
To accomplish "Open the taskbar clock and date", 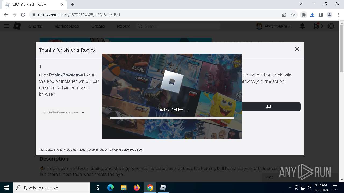I will click(321, 188).
